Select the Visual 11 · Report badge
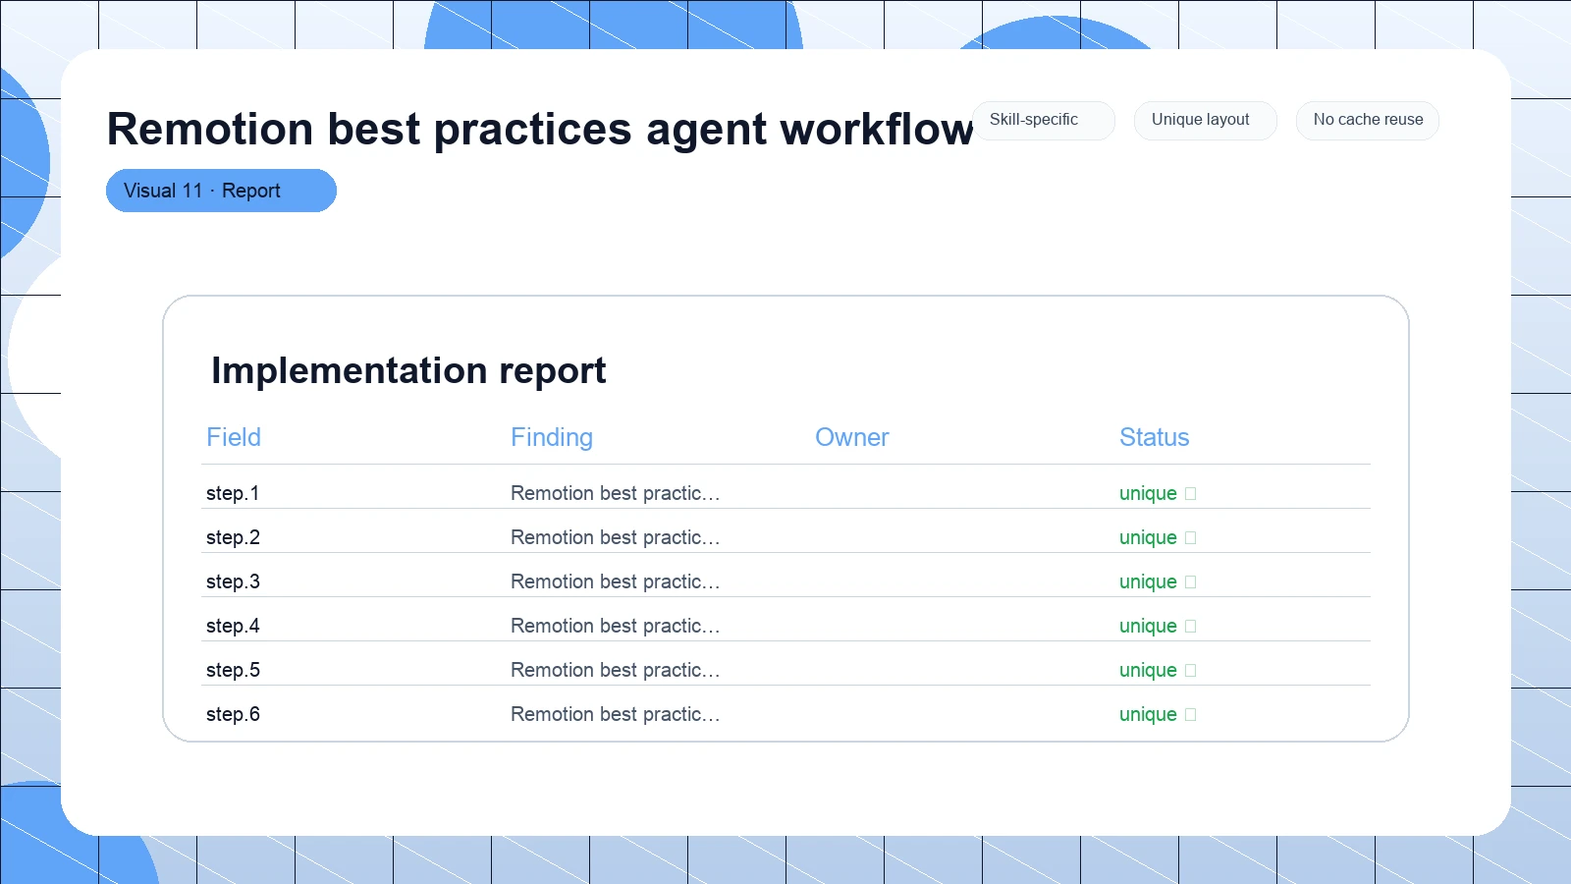Screen dimensions: 1571x884 (x=221, y=191)
